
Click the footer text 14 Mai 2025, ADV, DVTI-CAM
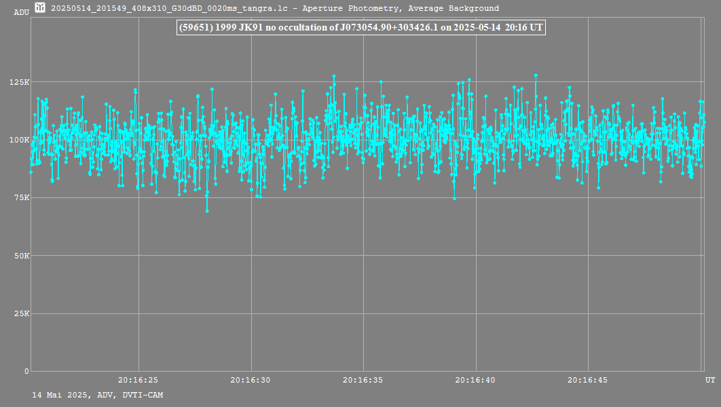click(97, 395)
